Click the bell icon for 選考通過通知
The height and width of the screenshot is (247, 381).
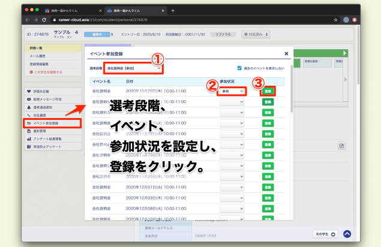coord(28,106)
